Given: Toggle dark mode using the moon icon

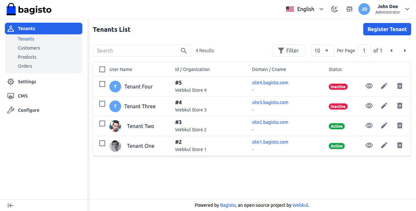Looking at the screenshot, I should click(x=334, y=9).
